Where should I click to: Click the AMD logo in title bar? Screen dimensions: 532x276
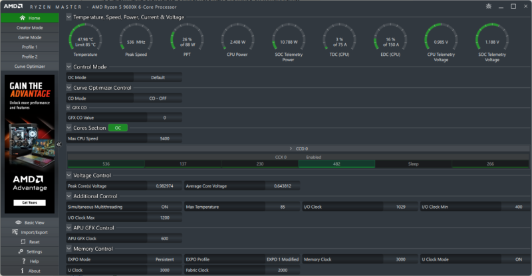pyautogui.click(x=13, y=6)
